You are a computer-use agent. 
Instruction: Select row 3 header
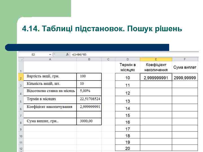point(21,84)
